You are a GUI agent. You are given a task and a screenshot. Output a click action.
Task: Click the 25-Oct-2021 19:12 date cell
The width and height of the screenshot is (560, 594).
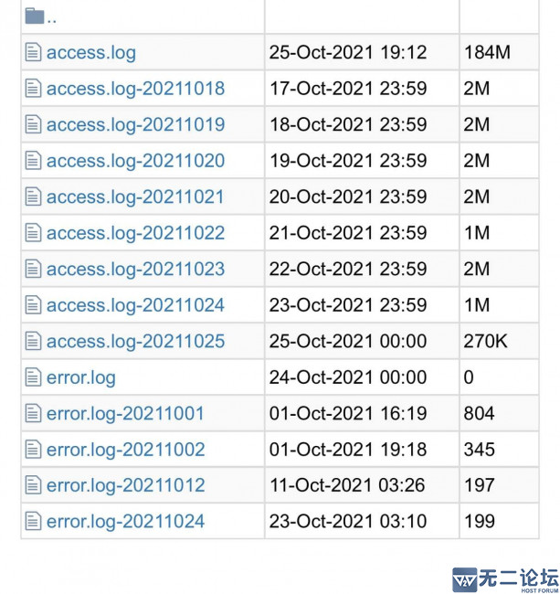point(362,52)
